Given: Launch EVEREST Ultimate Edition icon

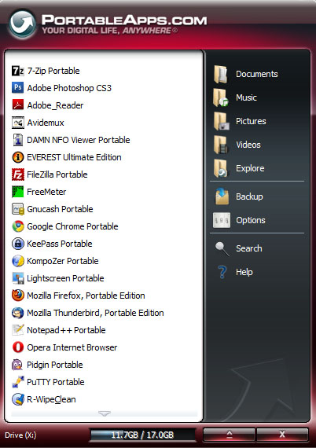Looking at the screenshot, I should [x=18, y=157].
